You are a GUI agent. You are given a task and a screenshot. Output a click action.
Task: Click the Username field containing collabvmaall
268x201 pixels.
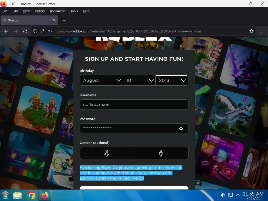click(134, 104)
